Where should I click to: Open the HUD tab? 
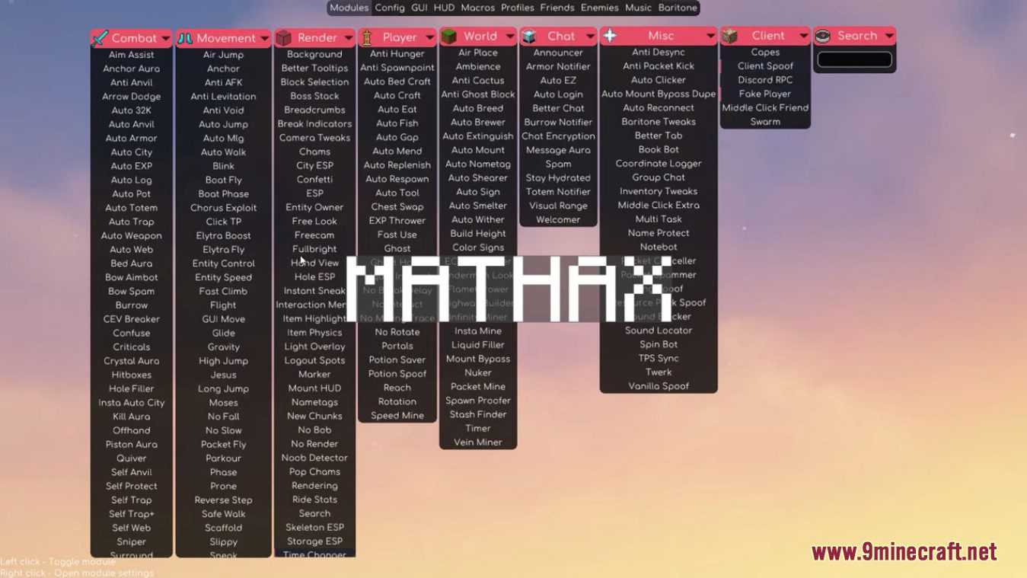click(x=445, y=8)
